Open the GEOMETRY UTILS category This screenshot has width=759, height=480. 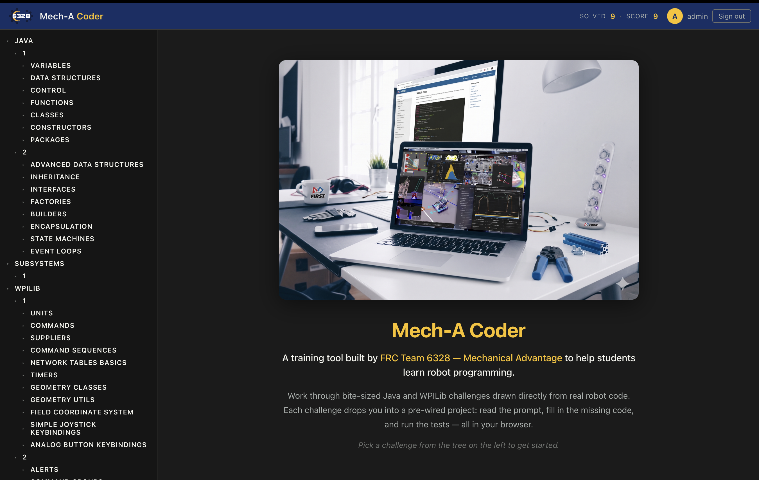62,400
